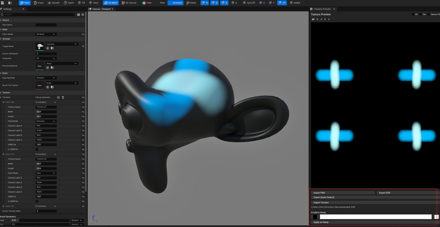440x227 pixels.
Task: Reset Target Mesh to default value
Action: point(83,47)
